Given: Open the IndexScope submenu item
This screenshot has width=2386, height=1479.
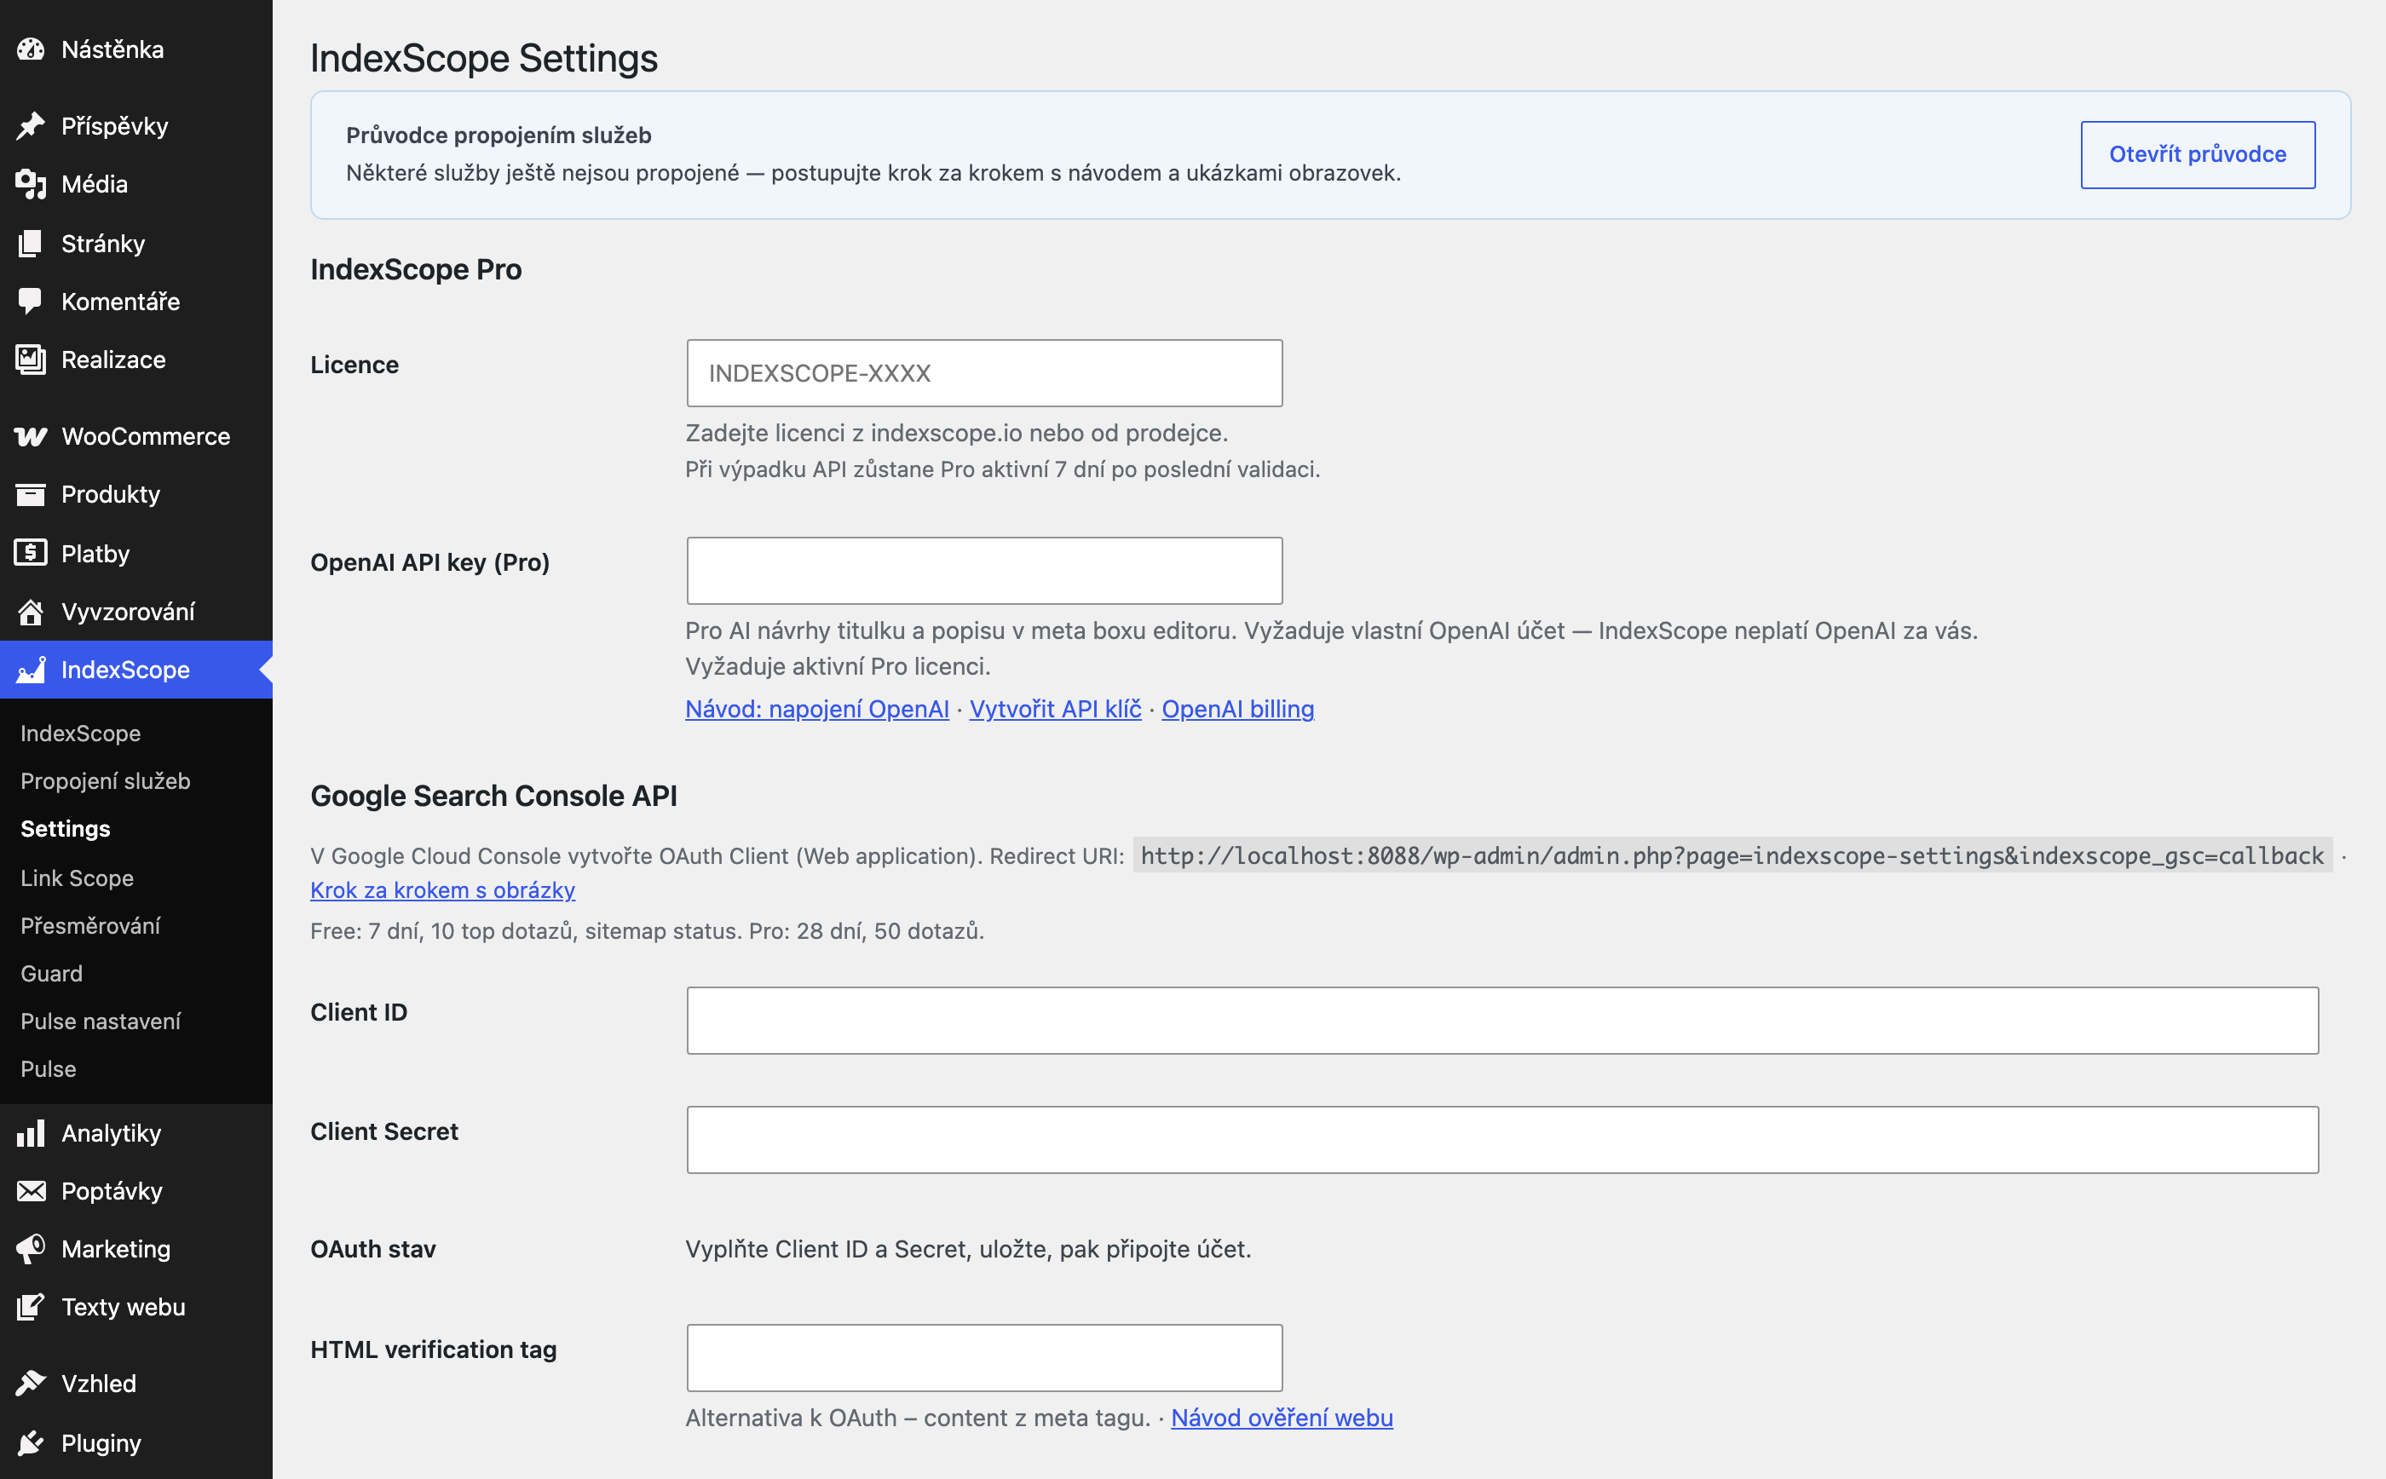Looking at the screenshot, I should point(80,733).
